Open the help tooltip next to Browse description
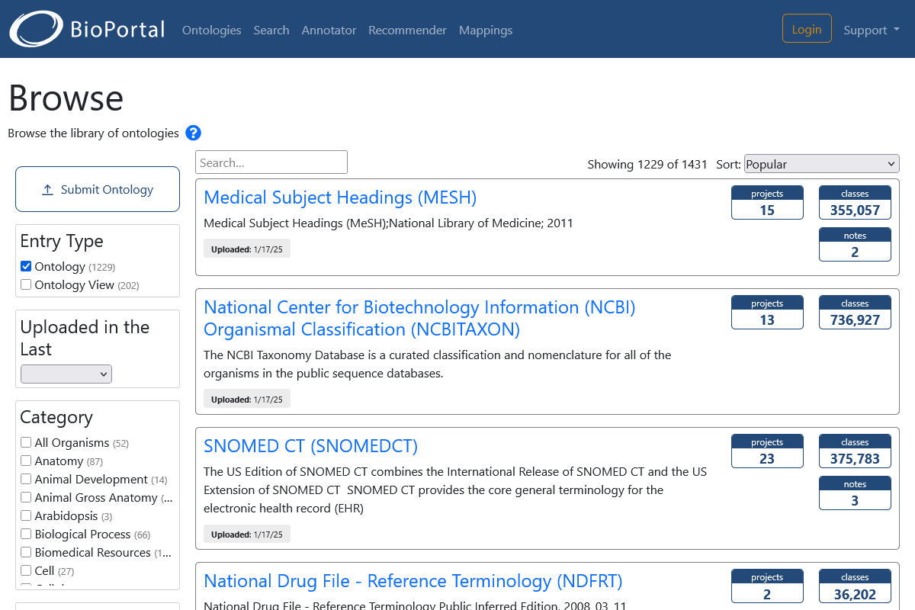 tap(193, 133)
